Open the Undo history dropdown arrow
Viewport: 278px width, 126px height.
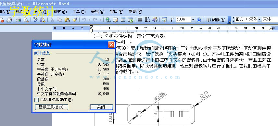89,20
